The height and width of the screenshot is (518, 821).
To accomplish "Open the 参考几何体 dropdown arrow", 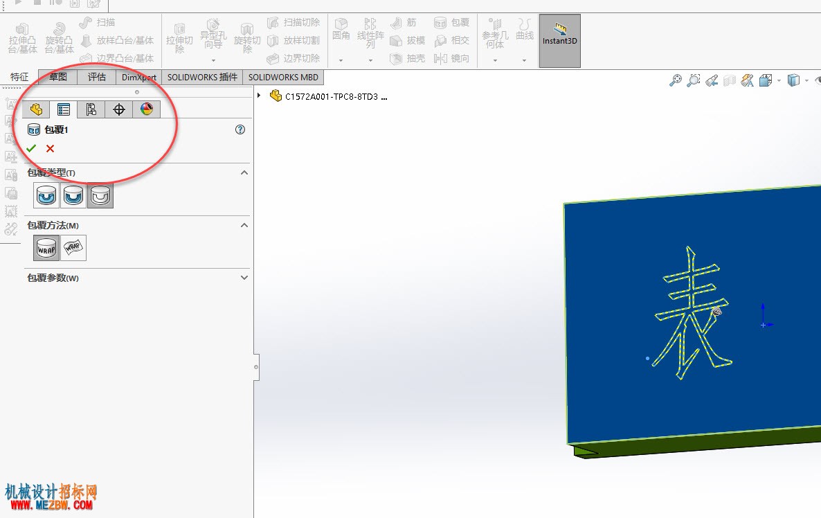I will click(495, 61).
